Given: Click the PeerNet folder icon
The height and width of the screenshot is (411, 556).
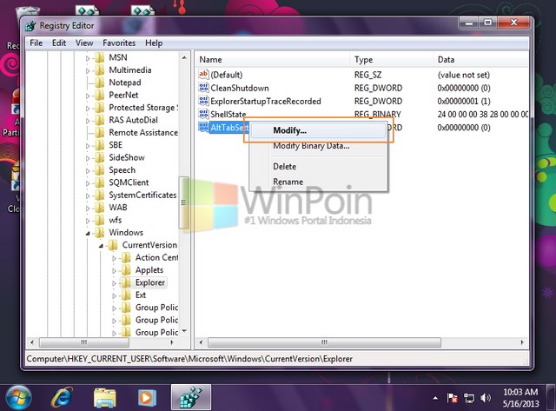Looking at the screenshot, I should tap(100, 95).
